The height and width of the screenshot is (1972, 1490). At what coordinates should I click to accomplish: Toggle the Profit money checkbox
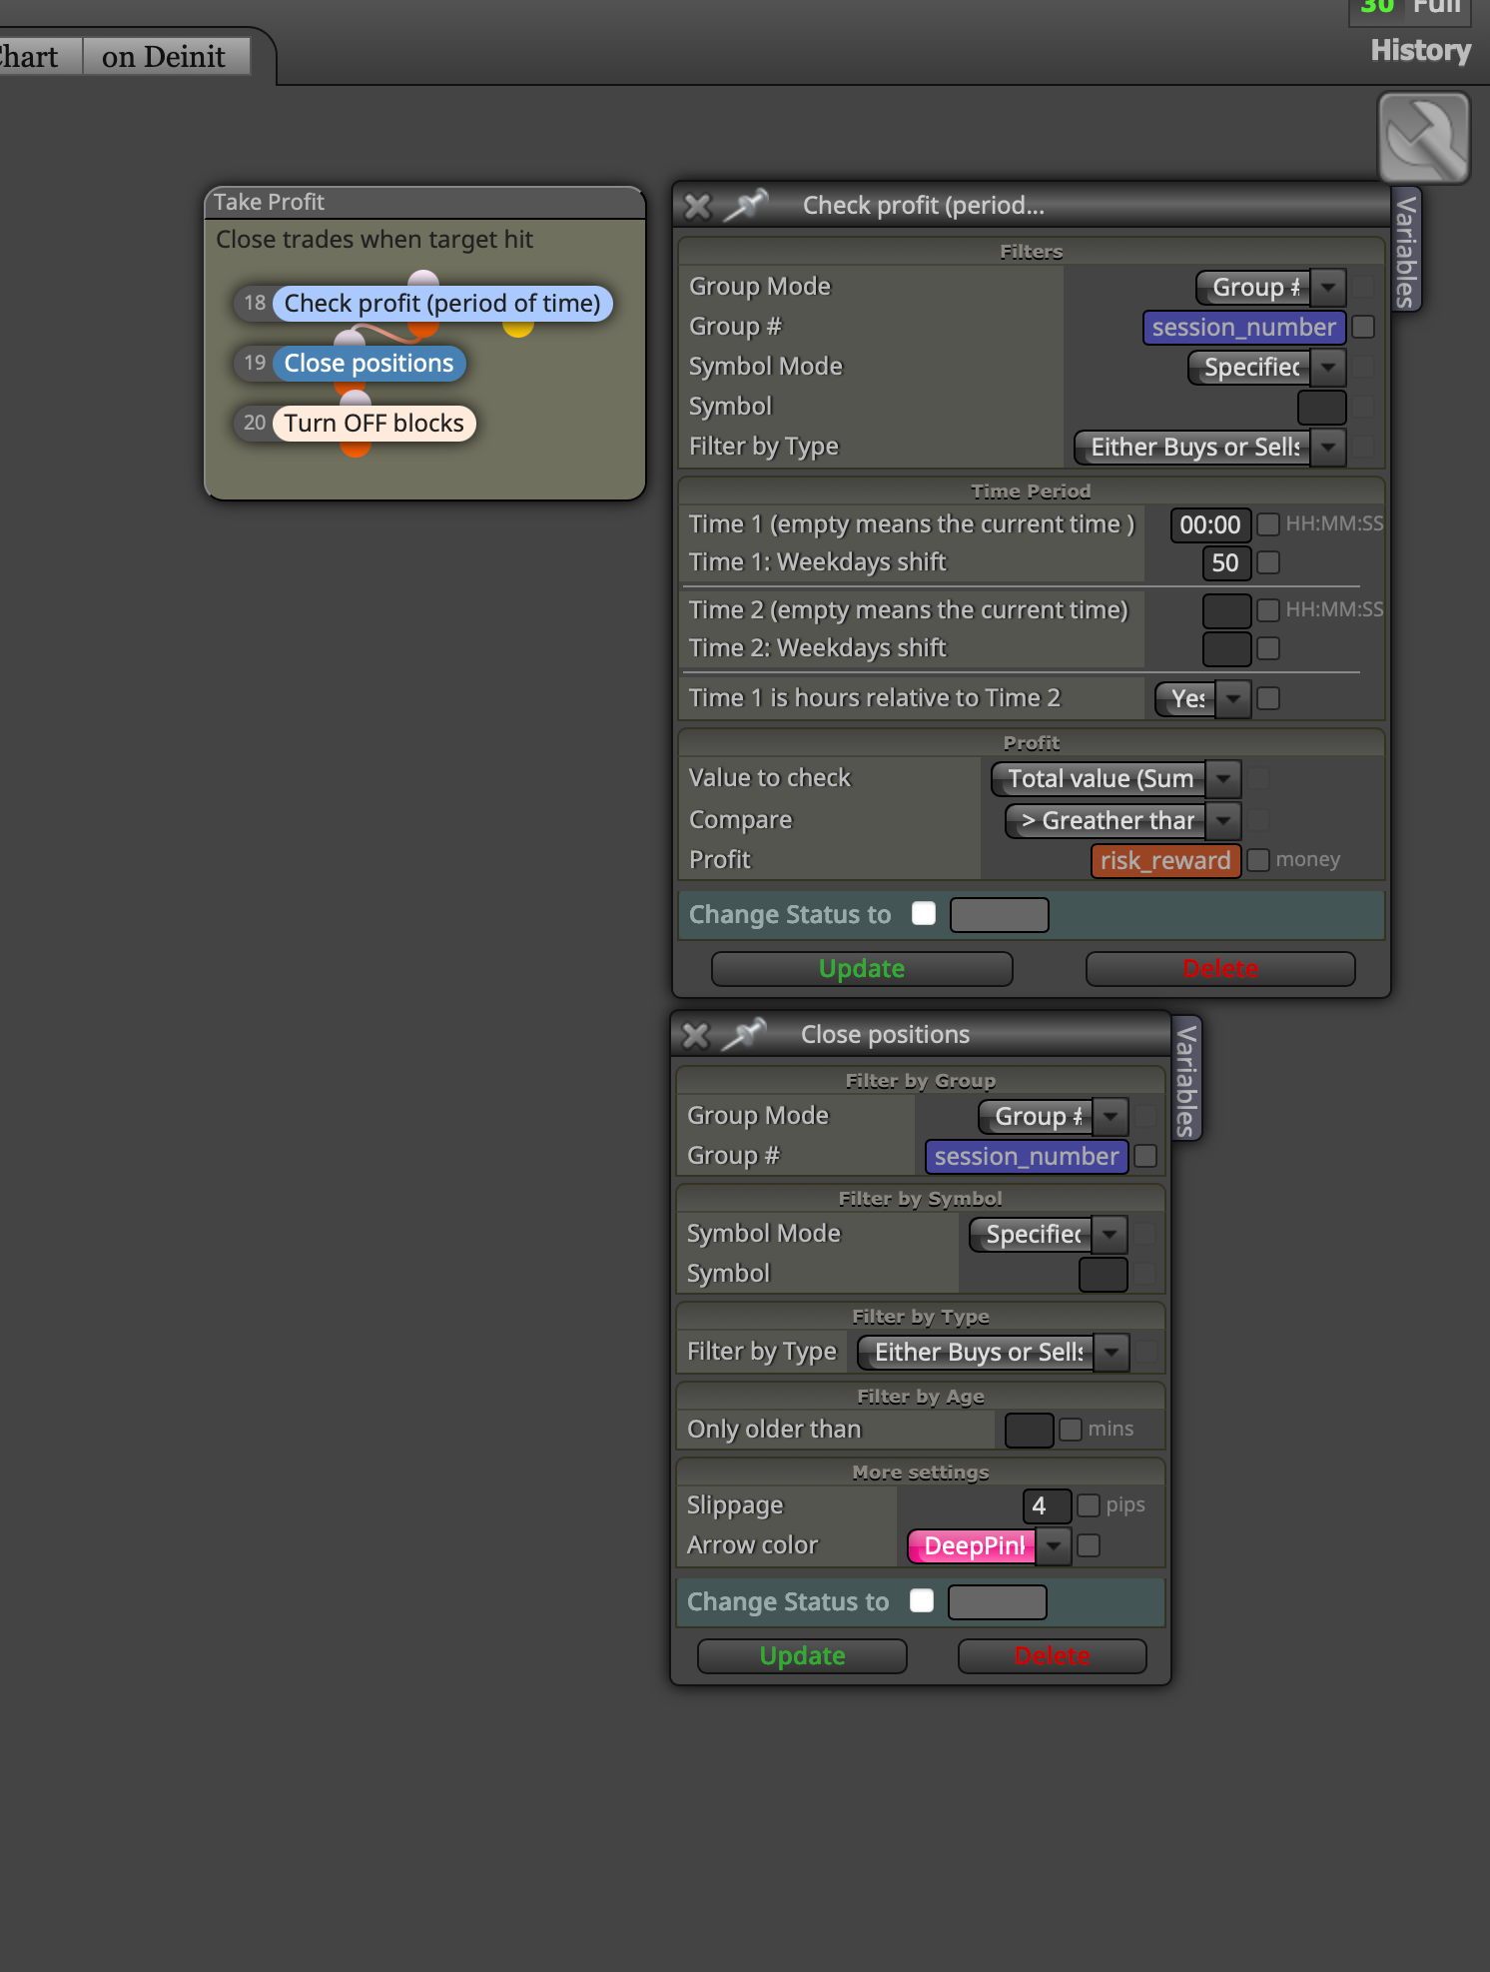point(1258,859)
